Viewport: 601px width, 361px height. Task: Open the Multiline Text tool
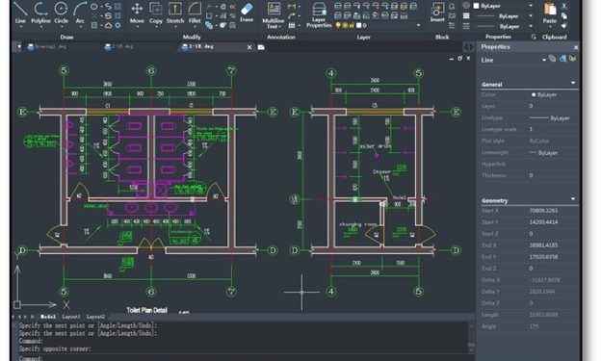[274, 14]
